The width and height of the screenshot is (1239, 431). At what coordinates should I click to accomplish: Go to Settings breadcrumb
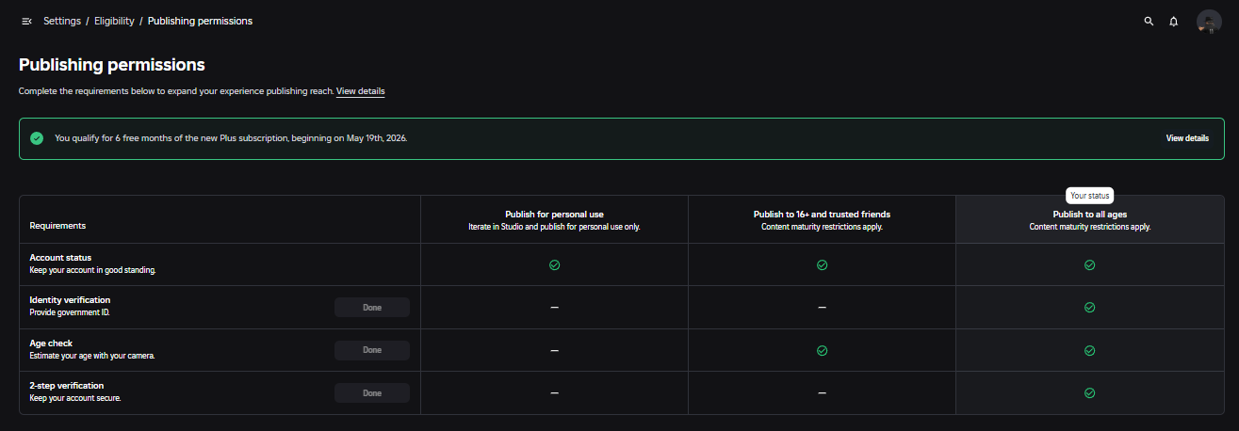tap(62, 21)
